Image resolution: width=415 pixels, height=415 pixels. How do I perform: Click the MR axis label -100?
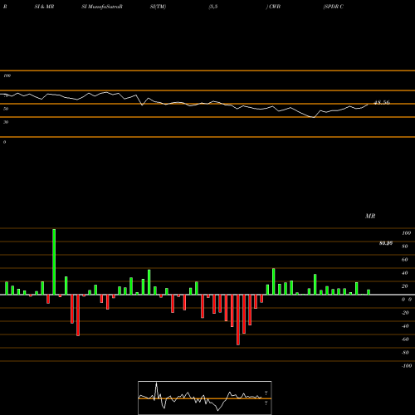[407, 366]
